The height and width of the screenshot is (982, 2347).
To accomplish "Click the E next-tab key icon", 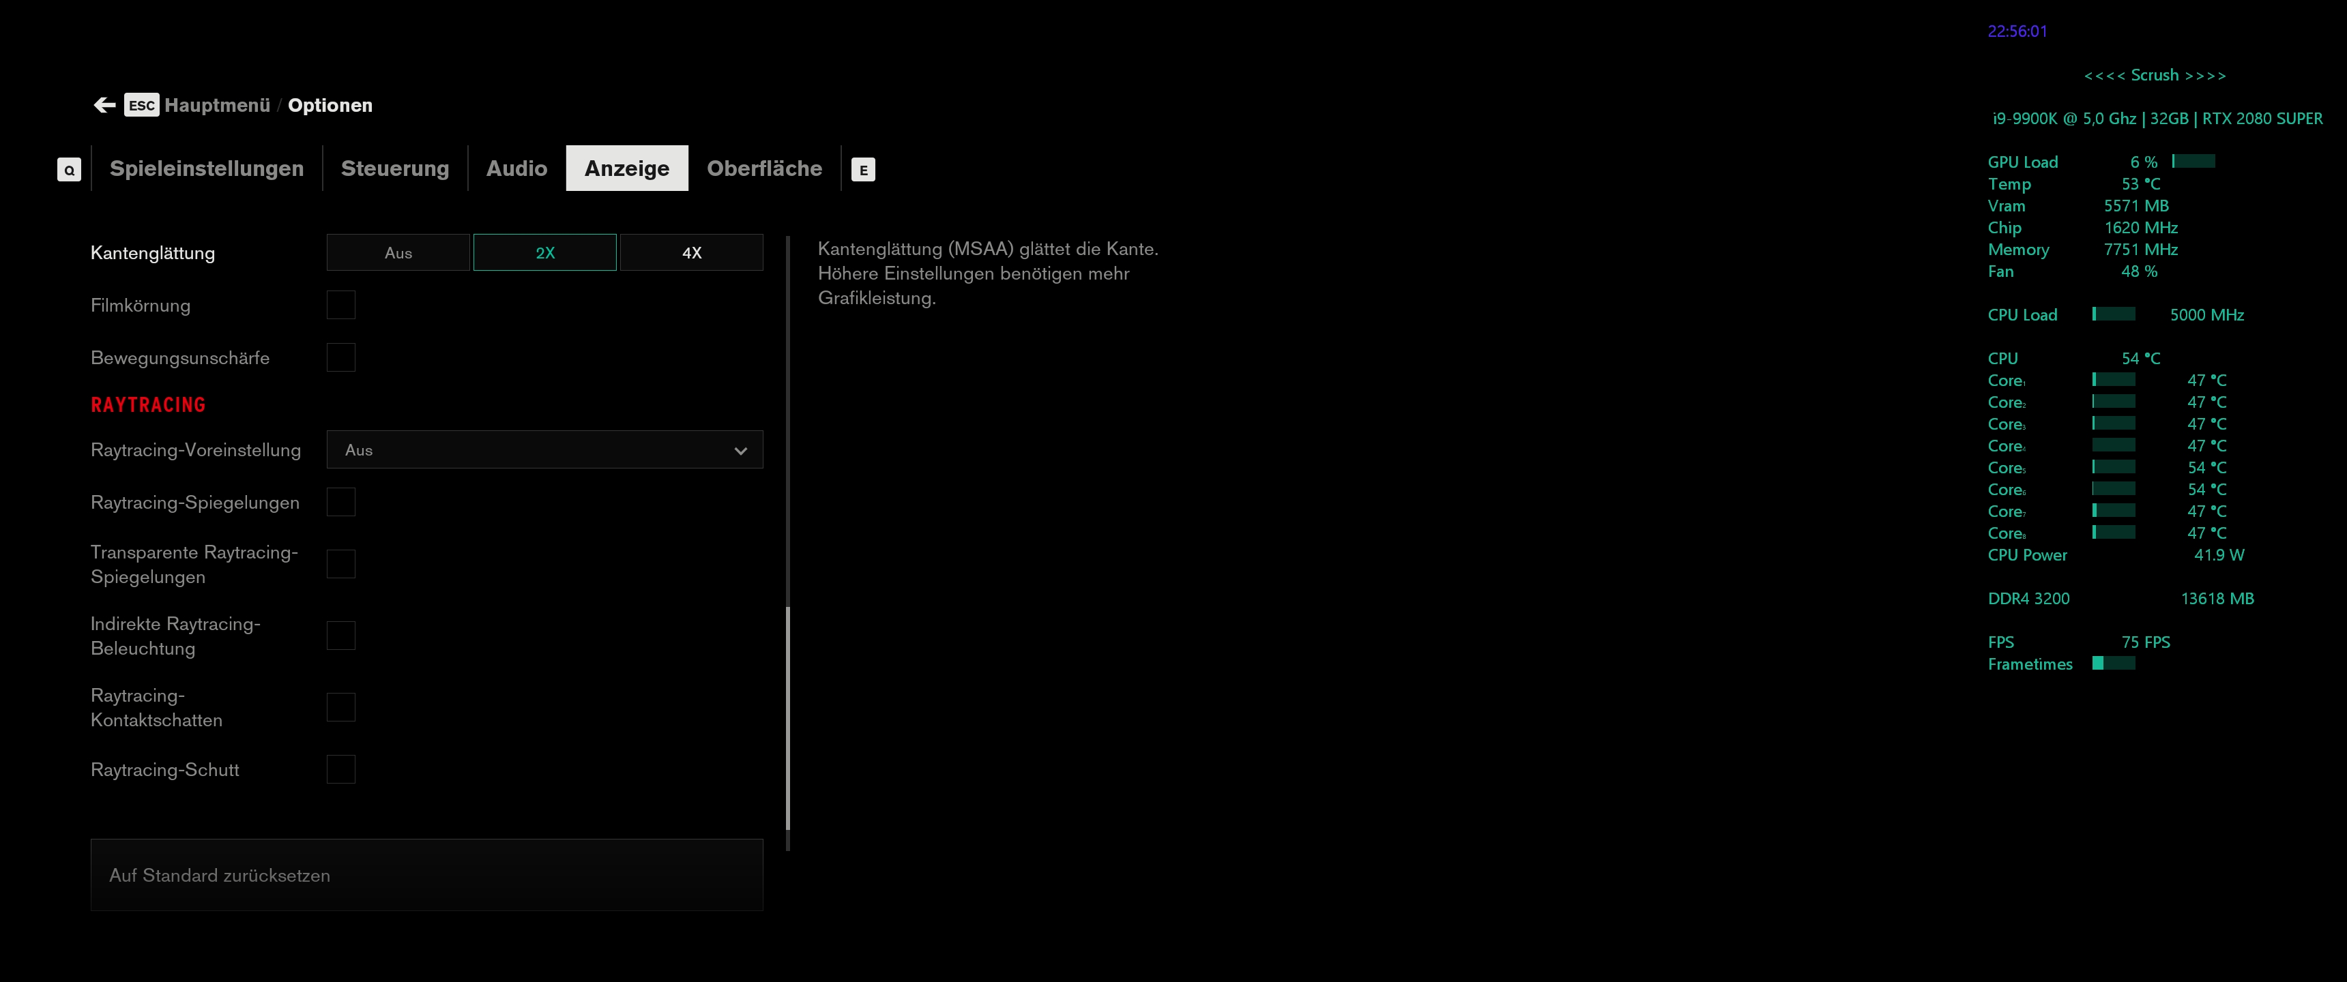I will [x=863, y=169].
